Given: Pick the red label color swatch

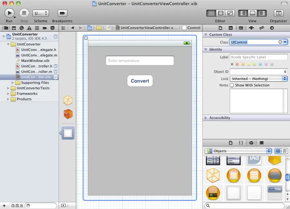Looking at the screenshot, I should point(237,64).
